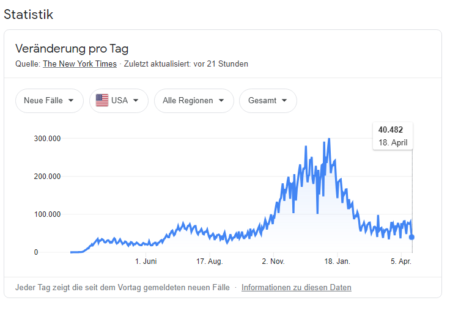
Task: Click the 1. Juni axis label
Action: pyautogui.click(x=146, y=261)
